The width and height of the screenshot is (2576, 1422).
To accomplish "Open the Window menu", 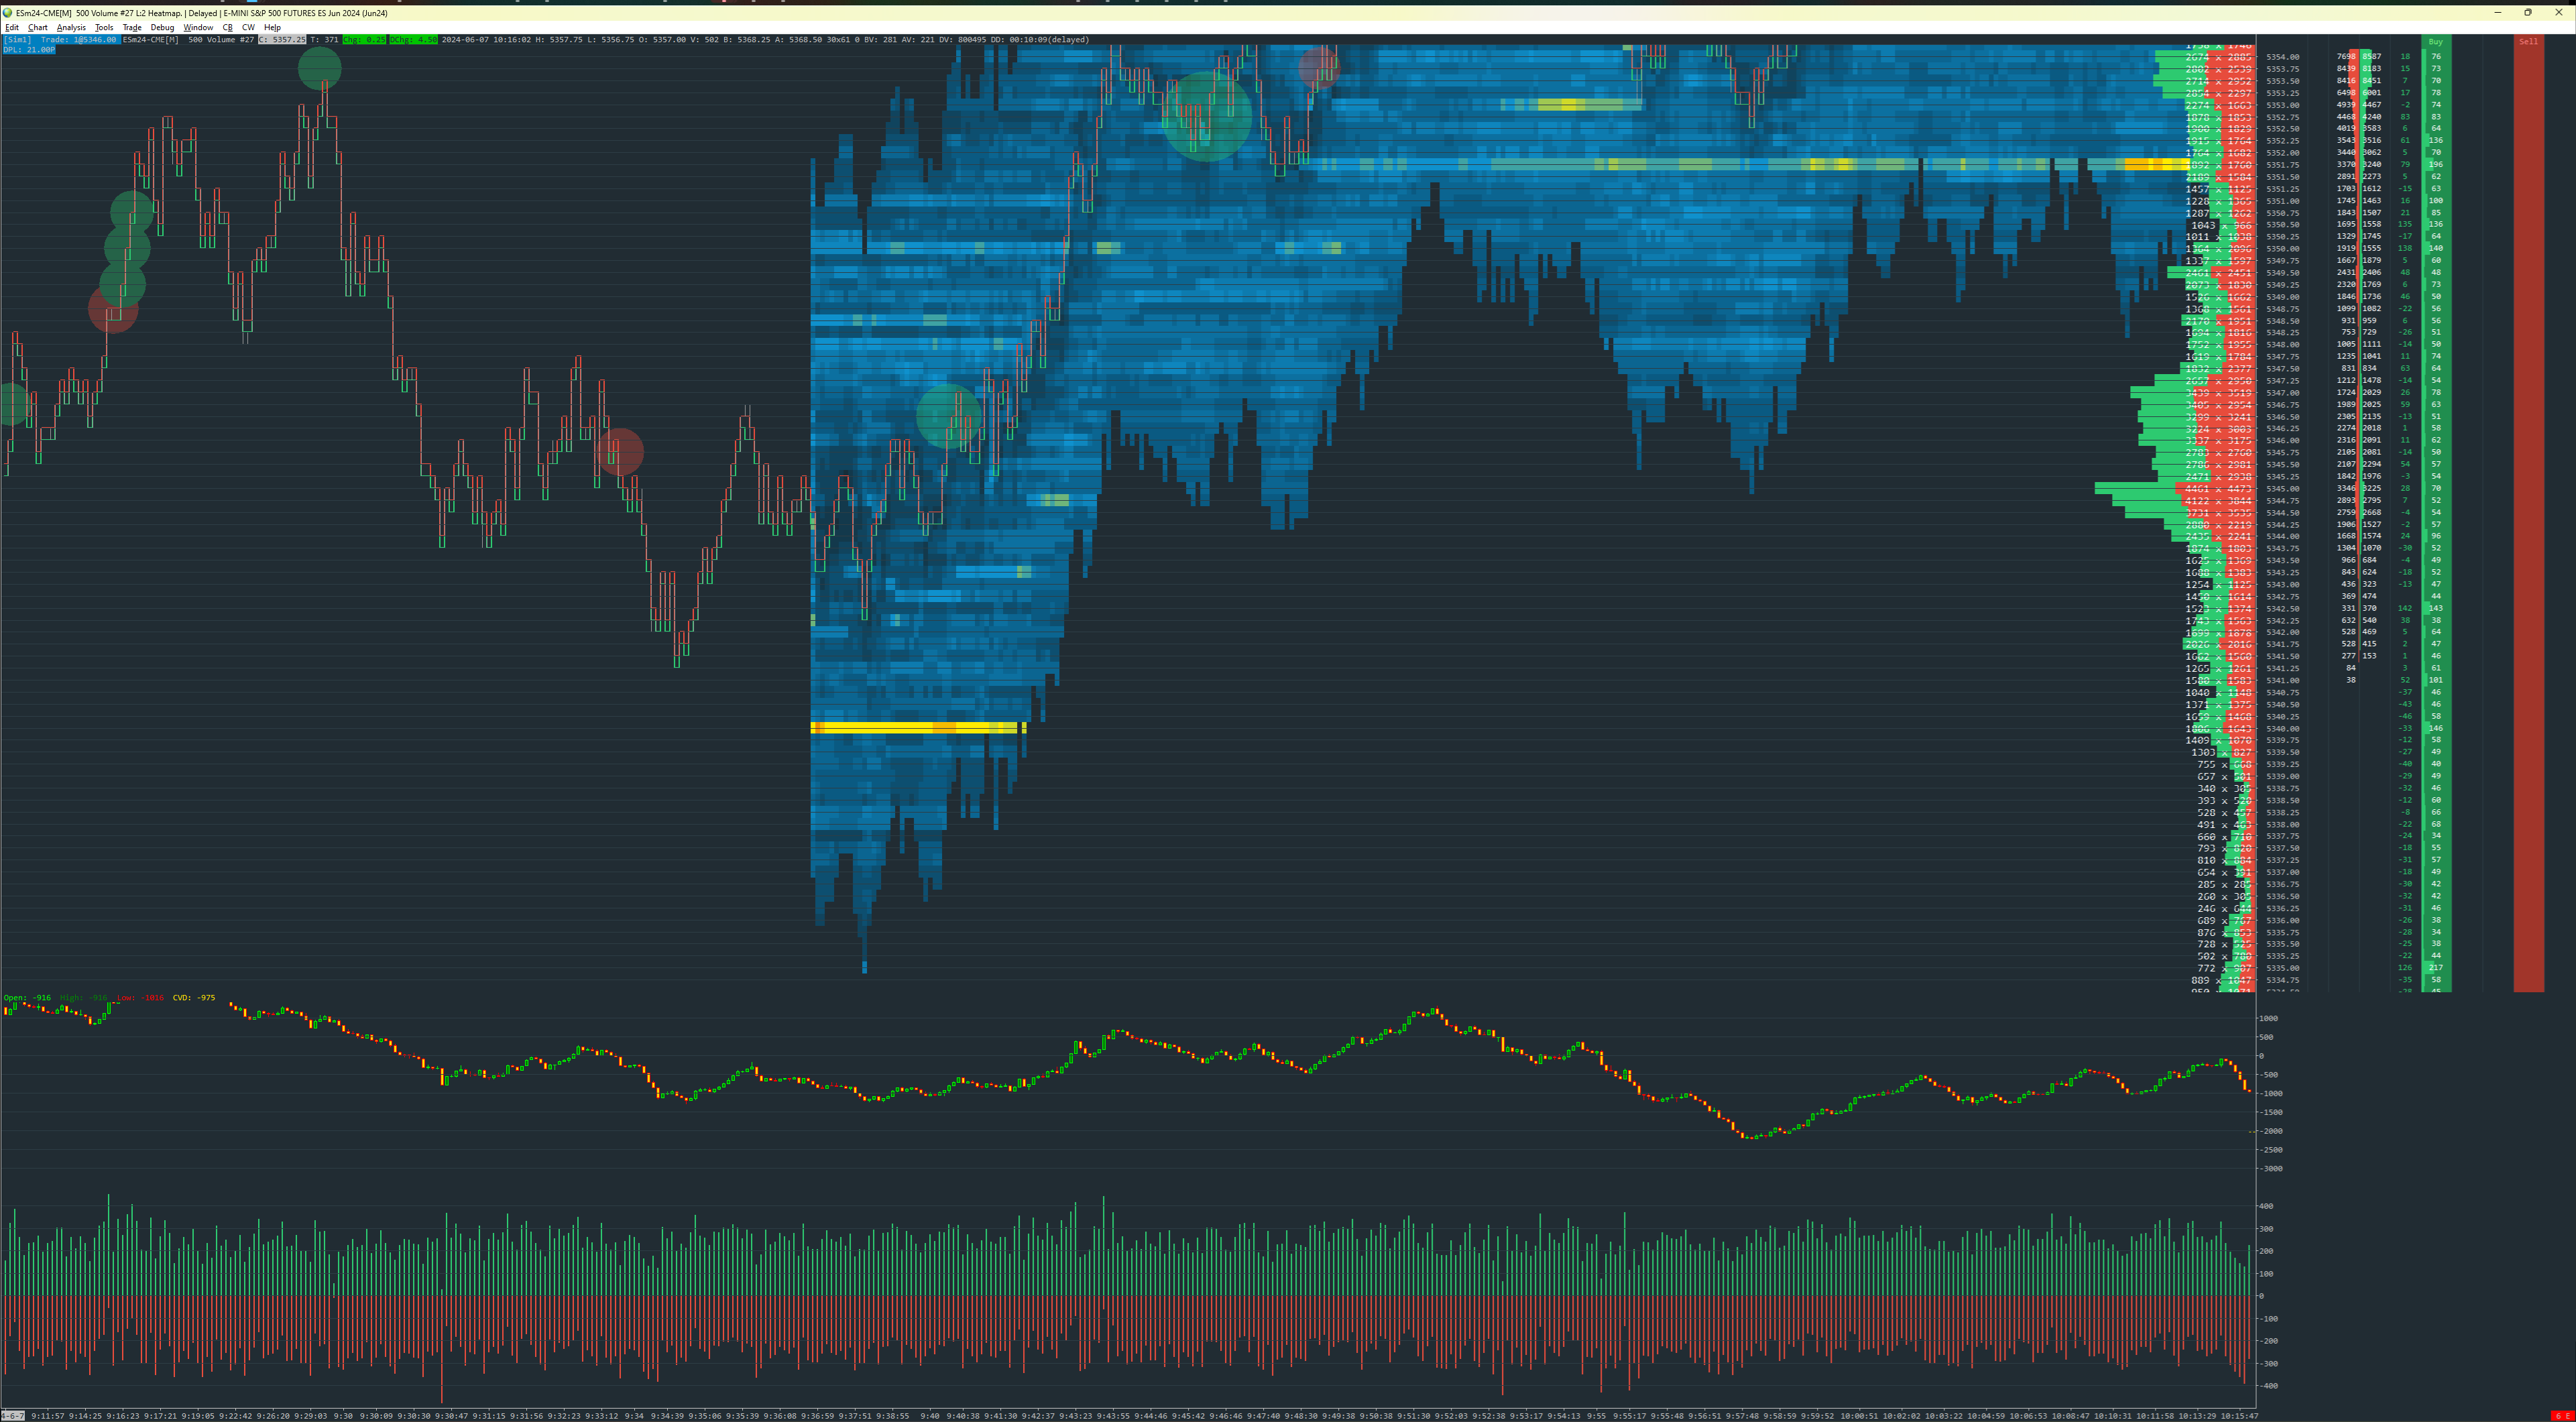I will [x=198, y=28].
